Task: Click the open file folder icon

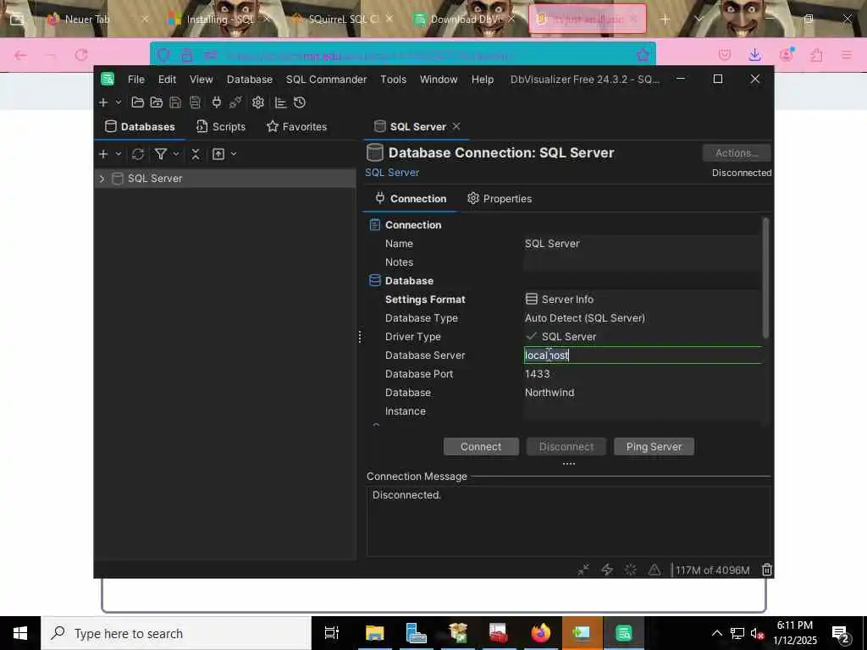Action: (x=138, y=102)
